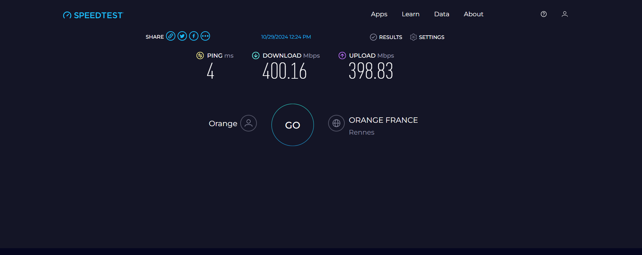Click the Results checkmark icon
The height and width of the screenshot is (255, 642).
tap(373, 37)
